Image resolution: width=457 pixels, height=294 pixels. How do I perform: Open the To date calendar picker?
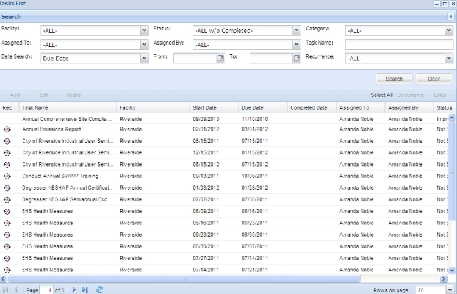[x=297, y=58]
